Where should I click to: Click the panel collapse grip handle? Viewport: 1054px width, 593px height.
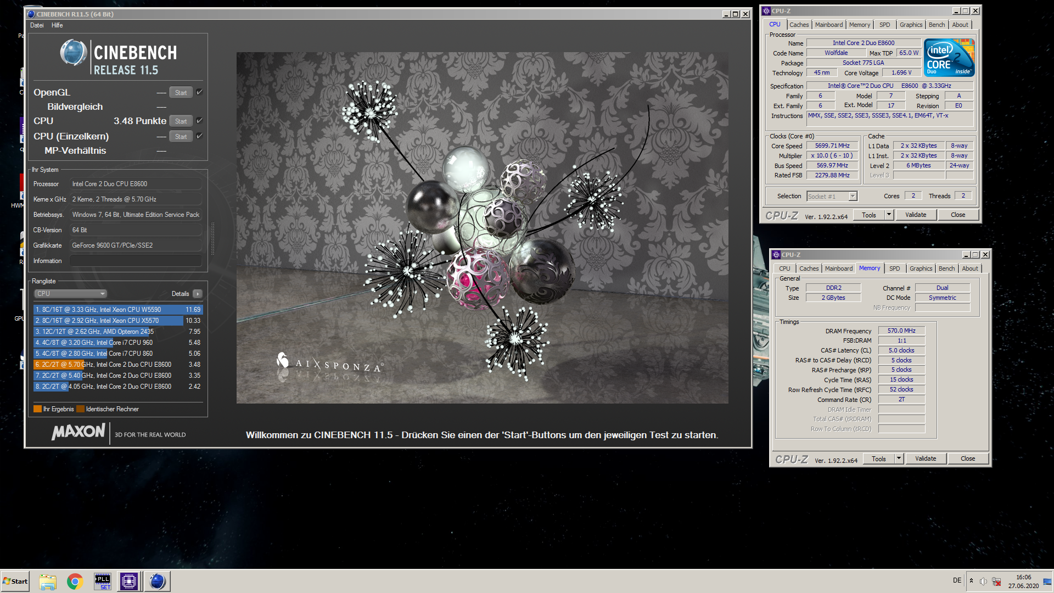tap(212, 238)
